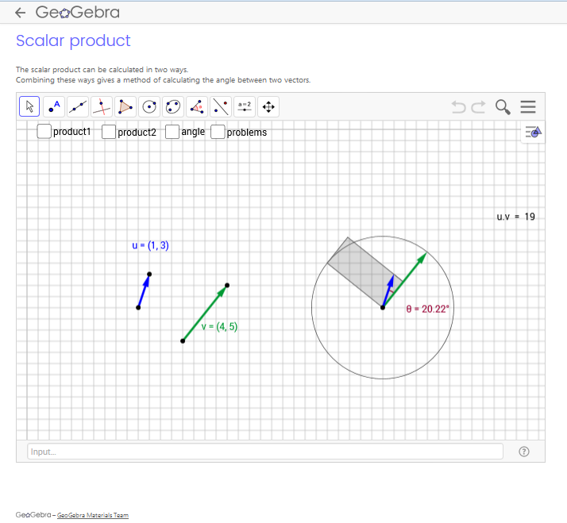Select the tip point of green vector v
567x523 pixels.
(227, 286)
